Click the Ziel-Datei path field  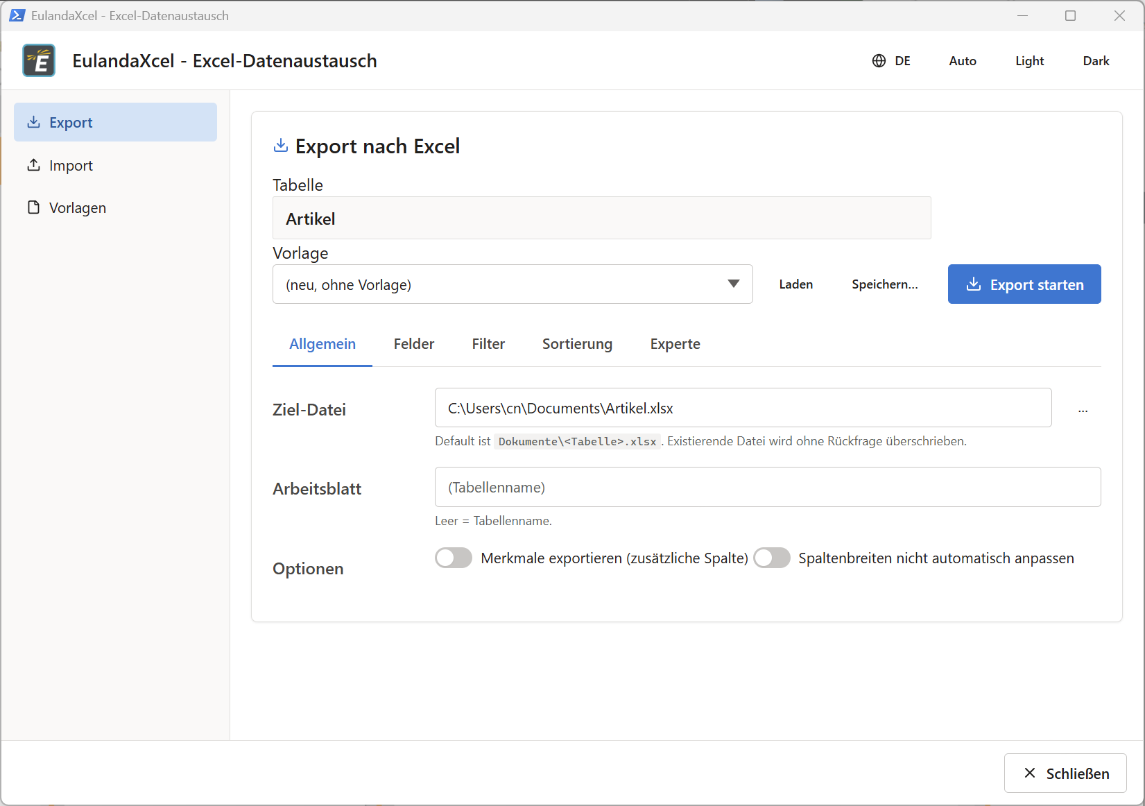743,408
